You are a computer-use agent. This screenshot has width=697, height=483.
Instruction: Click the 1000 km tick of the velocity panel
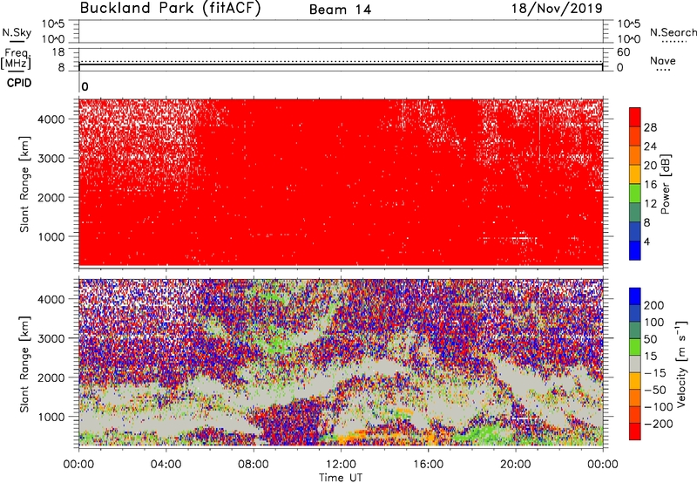51,417
